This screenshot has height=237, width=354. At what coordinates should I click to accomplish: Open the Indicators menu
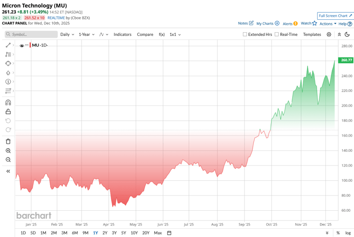pos(122,35)
